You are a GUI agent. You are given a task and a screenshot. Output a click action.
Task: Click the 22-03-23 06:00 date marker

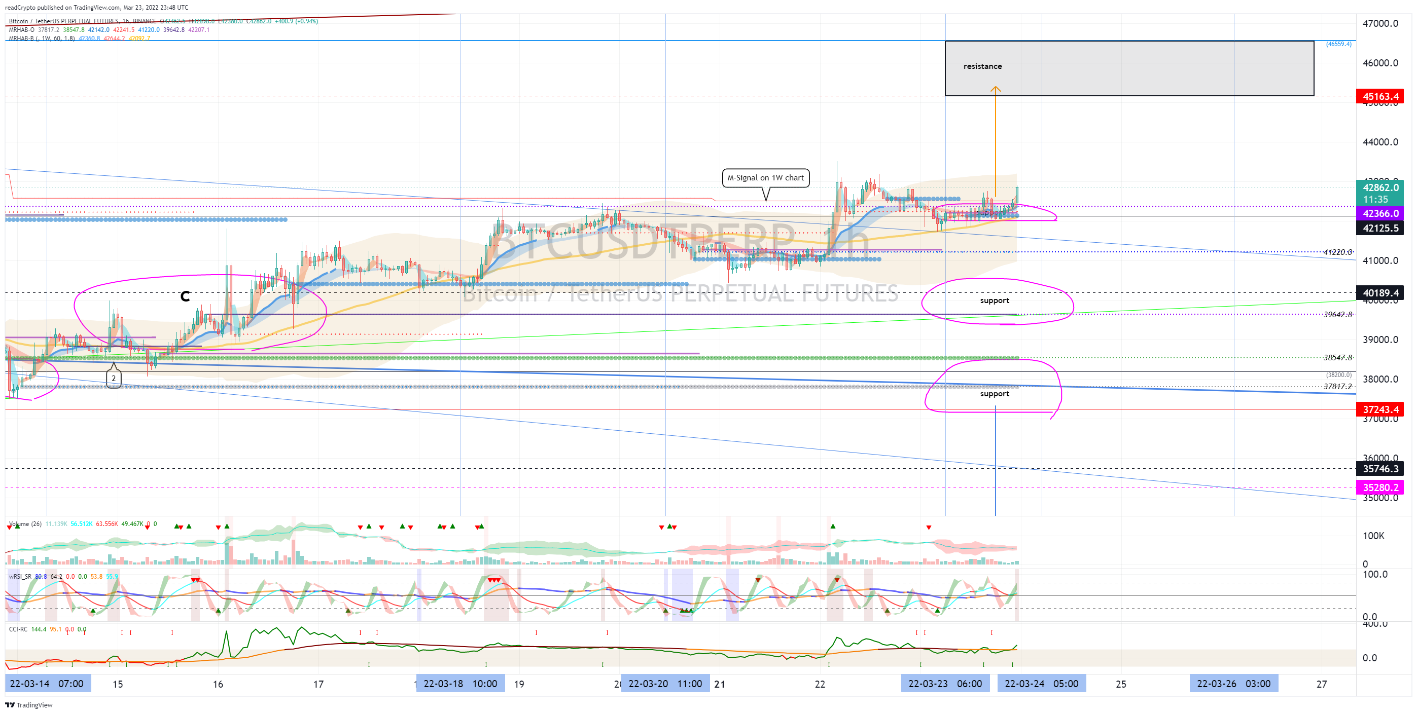click(x=945, y=684)
